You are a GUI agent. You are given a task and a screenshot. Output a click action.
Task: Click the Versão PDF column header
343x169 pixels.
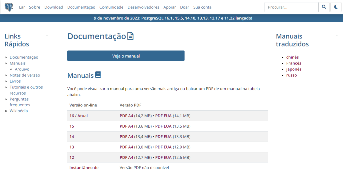click(x=131, y=105)
